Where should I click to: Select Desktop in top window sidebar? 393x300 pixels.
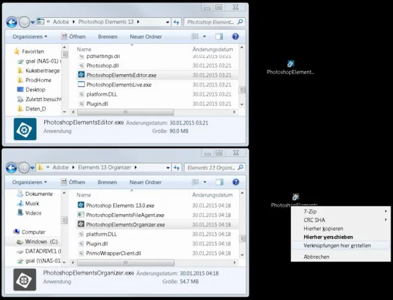(x=31, y=90)
